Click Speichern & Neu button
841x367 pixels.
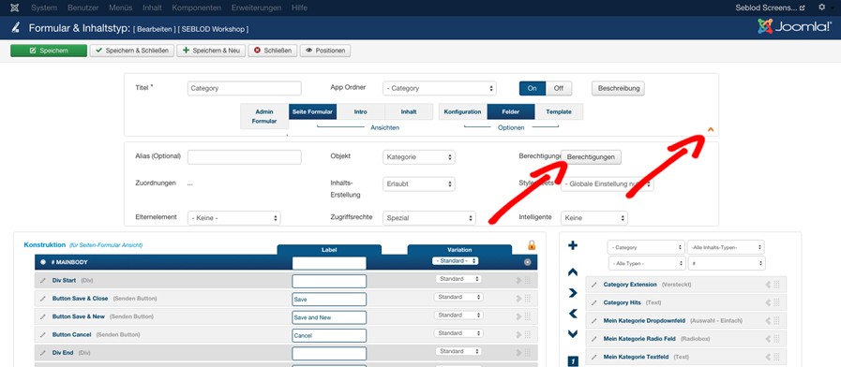pos(211,51)
